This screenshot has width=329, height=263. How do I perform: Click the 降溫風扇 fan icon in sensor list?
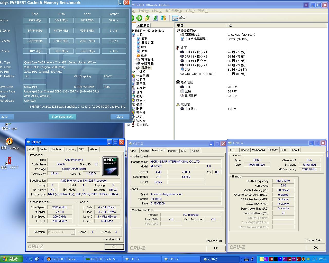click(178, 82)
